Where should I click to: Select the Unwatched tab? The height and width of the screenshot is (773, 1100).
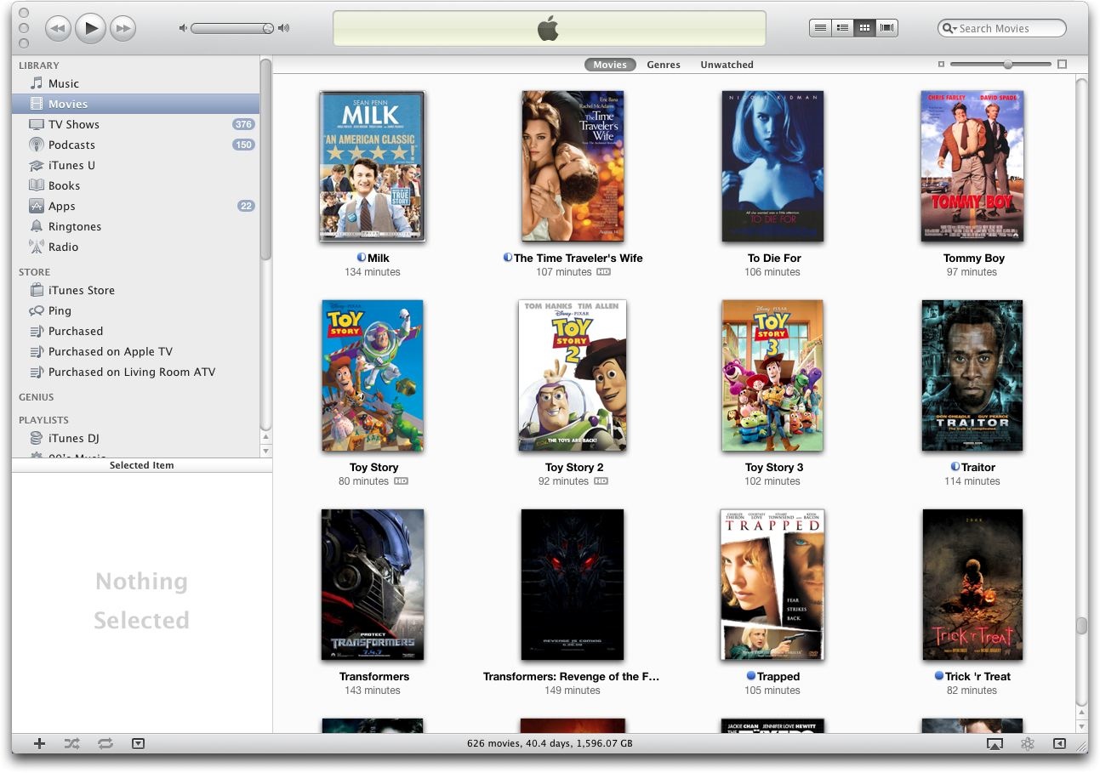pyautogui.click(x=727, y=65)
